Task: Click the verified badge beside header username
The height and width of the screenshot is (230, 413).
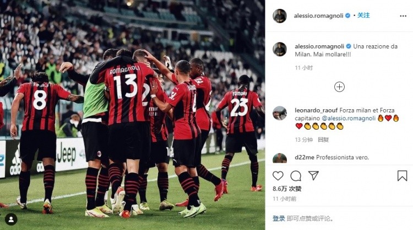Action: click(347, 16)
